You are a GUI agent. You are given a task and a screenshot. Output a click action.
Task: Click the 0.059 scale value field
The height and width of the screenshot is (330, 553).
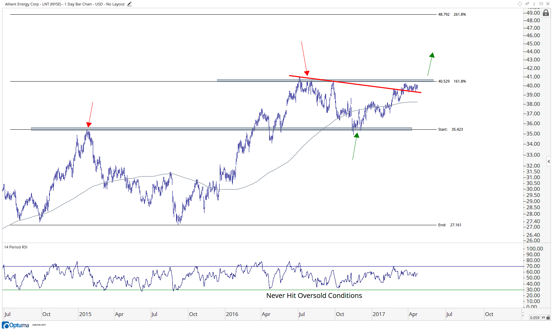[x=535, y=318]
